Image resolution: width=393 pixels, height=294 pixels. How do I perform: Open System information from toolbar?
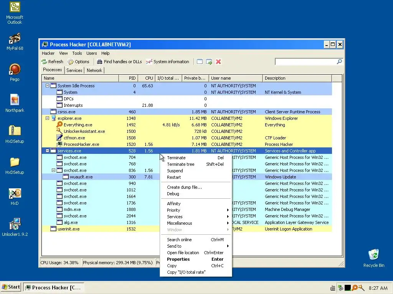point(168,62)
